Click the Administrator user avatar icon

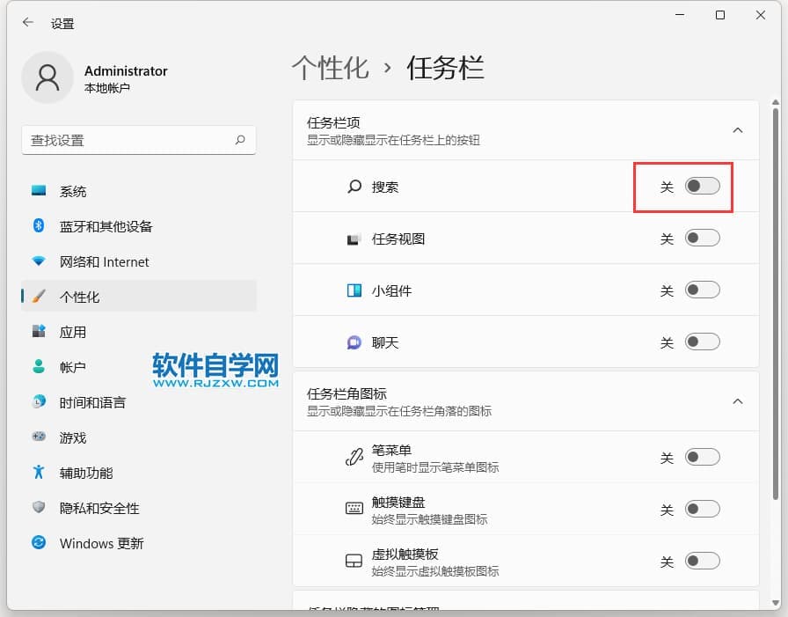[47, 77]
